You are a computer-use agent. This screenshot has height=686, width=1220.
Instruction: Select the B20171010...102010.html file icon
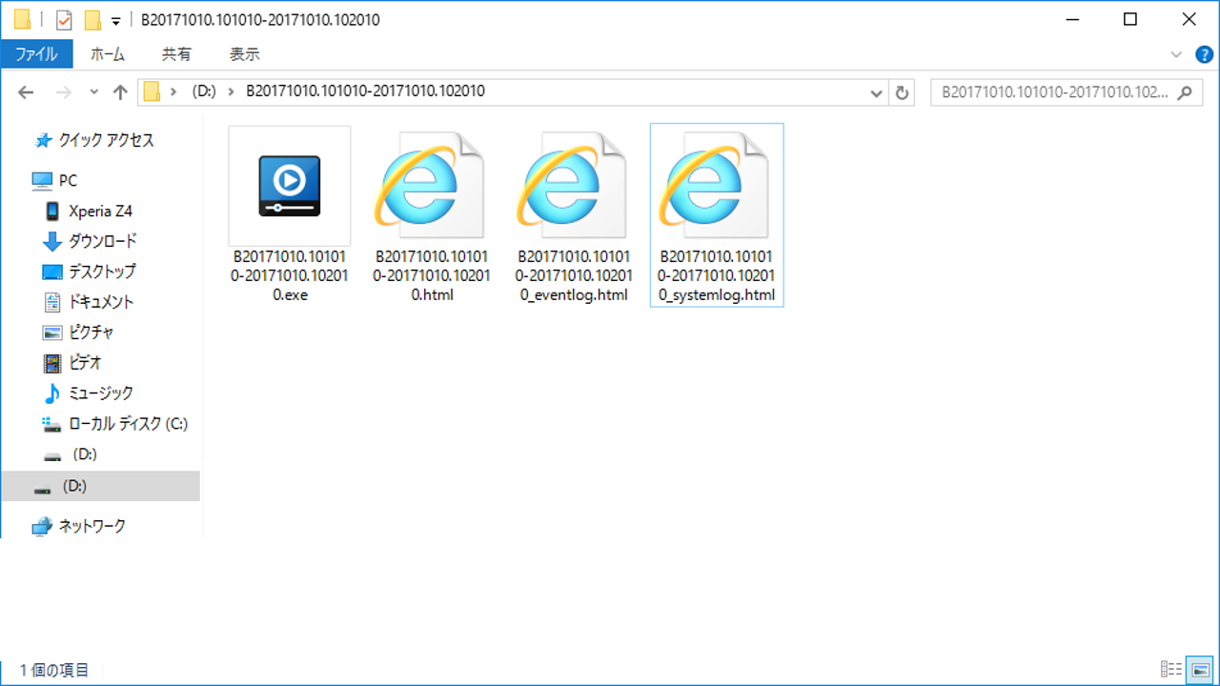(x=432, y=186)
